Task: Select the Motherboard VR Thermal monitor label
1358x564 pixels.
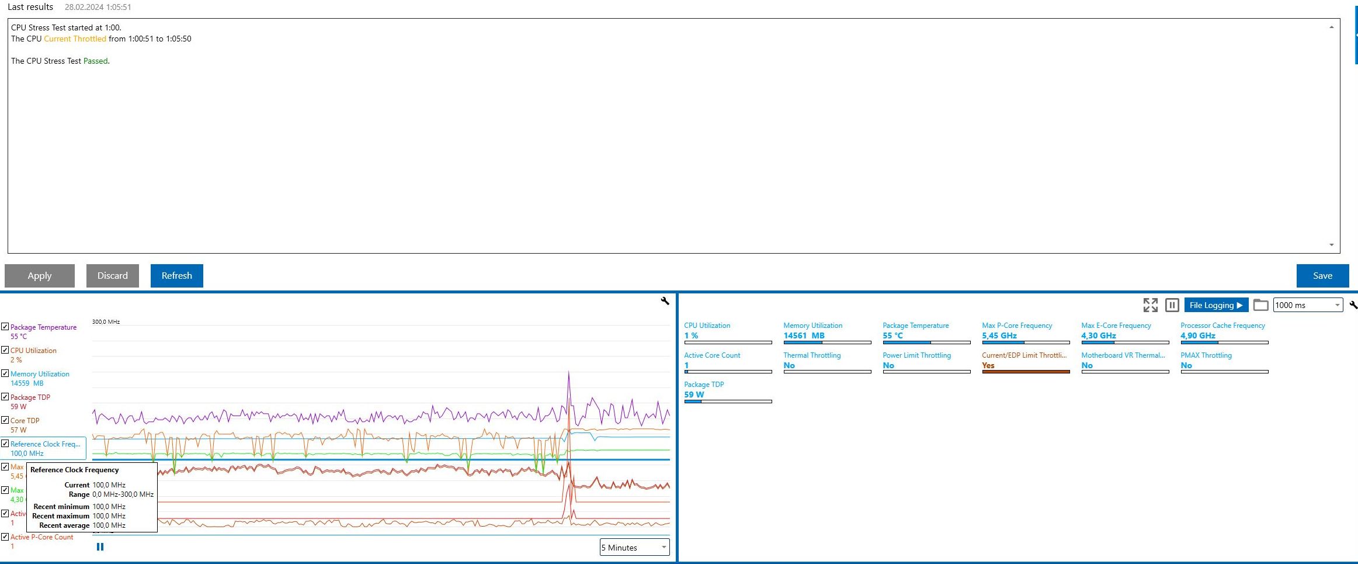Action: (1123, 355)
